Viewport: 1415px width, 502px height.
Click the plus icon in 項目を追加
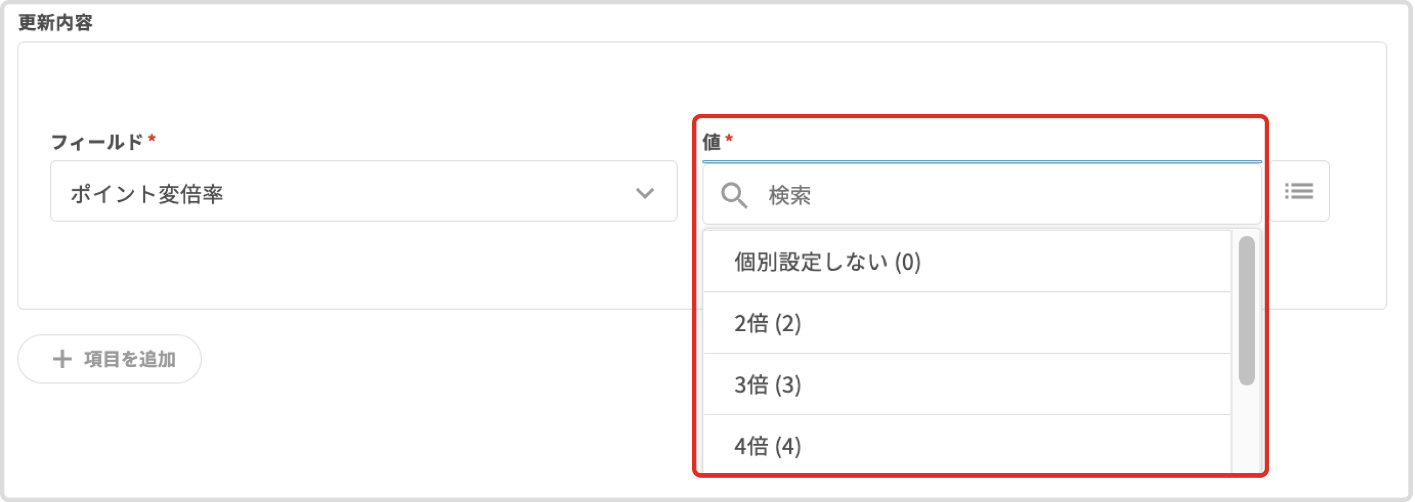click(x=62, y=359)
